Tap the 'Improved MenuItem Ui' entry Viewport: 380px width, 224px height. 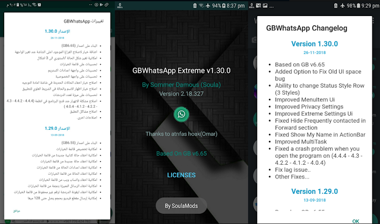pos(305,100)
